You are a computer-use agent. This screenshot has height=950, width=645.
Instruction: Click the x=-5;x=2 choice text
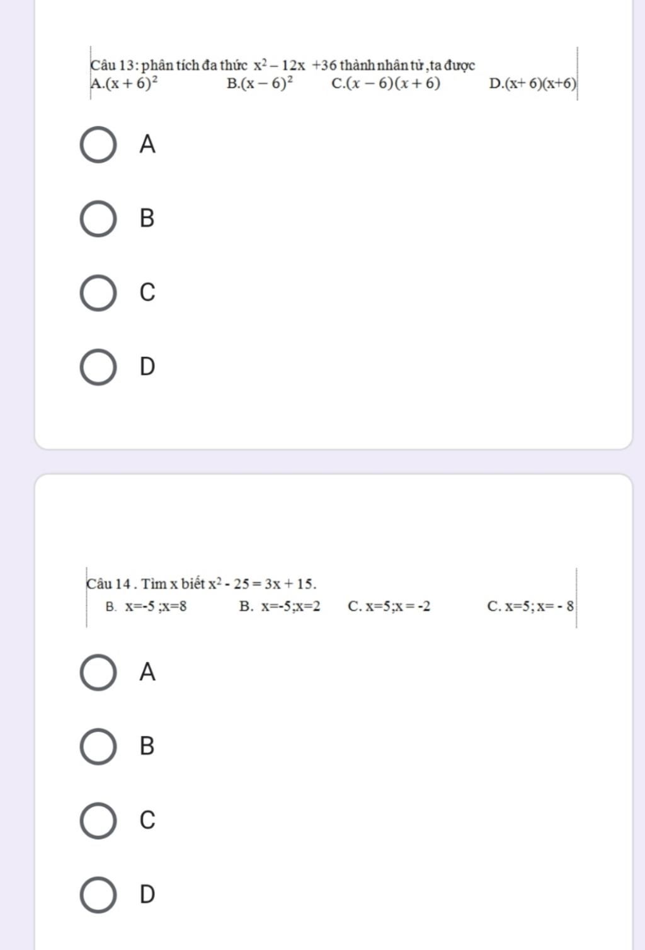coord(291,607)
